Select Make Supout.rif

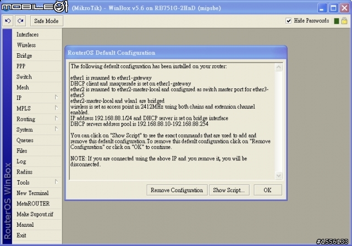click(37, 214)
